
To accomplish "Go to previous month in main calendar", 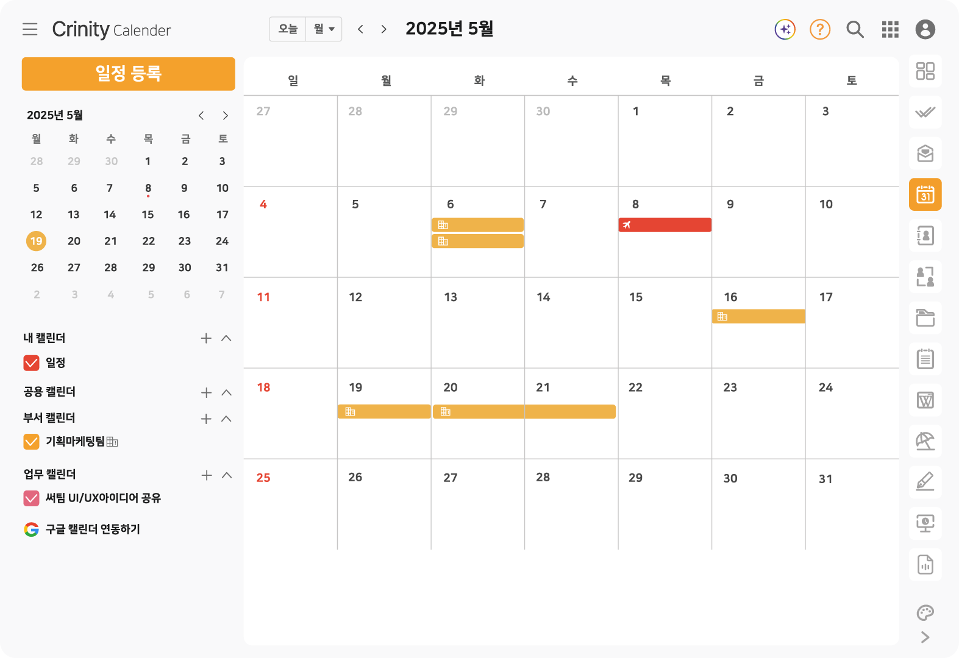I will point(360,29).
